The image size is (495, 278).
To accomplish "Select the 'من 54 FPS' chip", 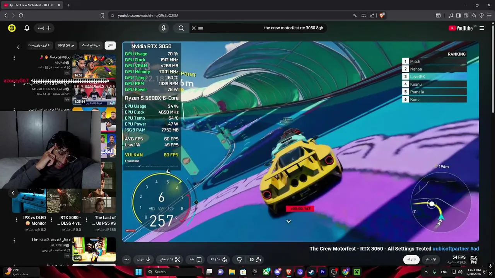I will [66, 46].
